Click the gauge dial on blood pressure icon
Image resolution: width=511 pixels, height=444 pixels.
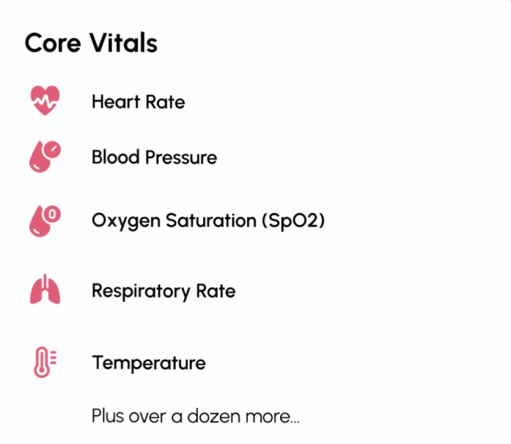(x=52, y=150)
